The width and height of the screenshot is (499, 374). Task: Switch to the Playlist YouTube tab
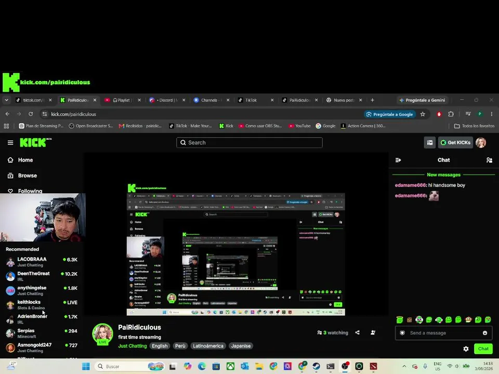point(123,100)
